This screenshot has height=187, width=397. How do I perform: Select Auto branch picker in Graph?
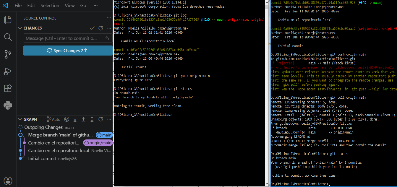pyautogui.click(x=54, y=119)
